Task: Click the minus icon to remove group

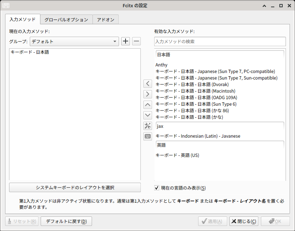Action: 136,41
